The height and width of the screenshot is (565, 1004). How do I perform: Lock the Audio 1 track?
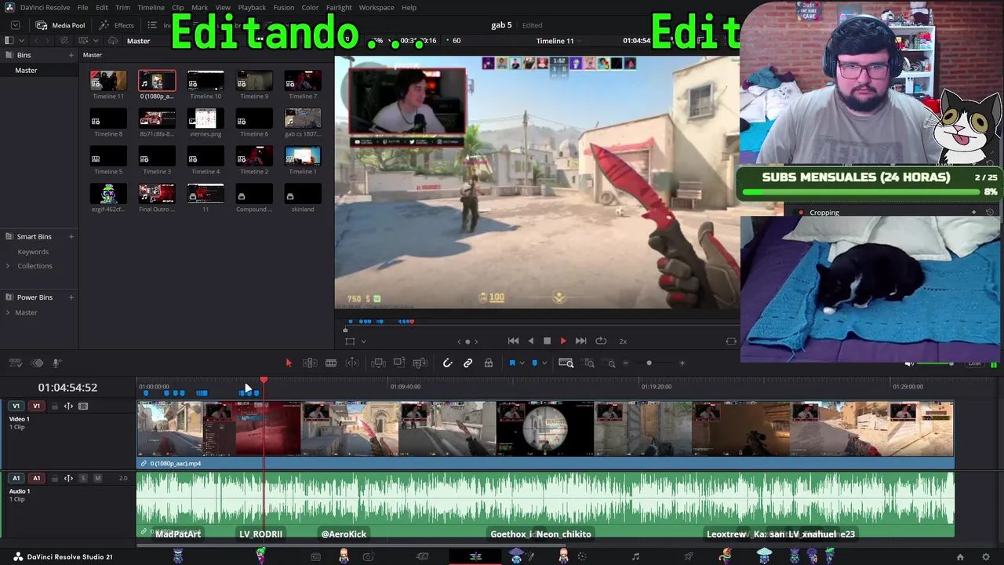click(54, 478)
